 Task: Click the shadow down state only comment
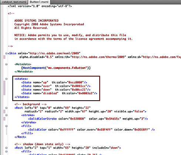42,144
